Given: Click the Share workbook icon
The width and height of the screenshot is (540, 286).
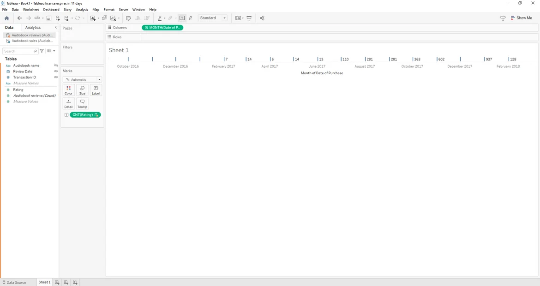Looking at the screenshot, I should coord(262,18).
